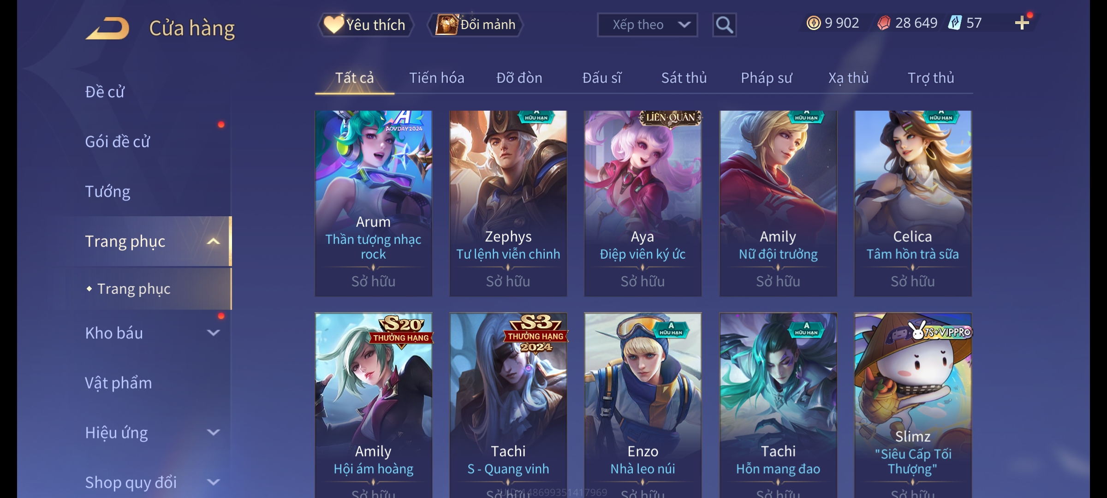Viewport: 1107px width, 498px height.
Task: Tap the heart icon for Yêu thích
Action: (x=333, y=24)
